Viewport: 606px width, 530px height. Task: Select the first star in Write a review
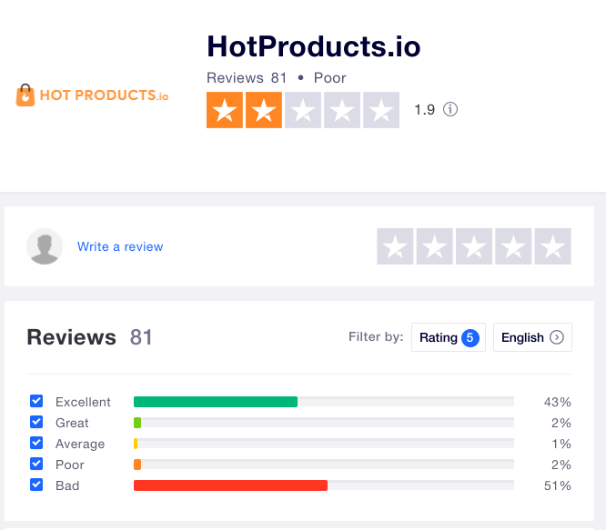coord(395,246)
